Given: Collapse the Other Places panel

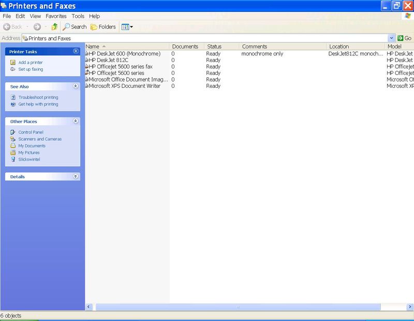Looking at the screenshot, I should click(76, 121).
